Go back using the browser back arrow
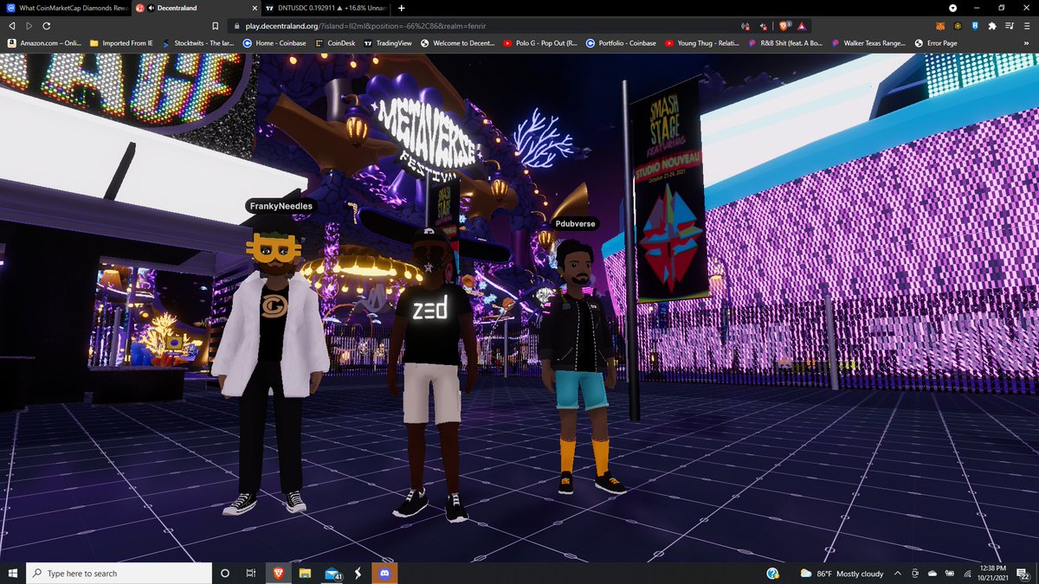Screen dimensions: 1039x584 coord(11,26)
